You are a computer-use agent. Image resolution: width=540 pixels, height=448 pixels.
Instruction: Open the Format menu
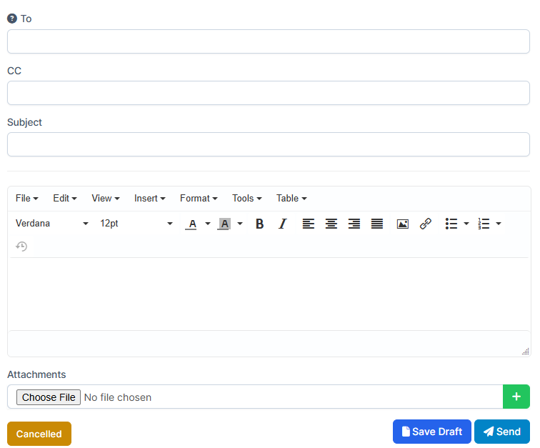199,198
